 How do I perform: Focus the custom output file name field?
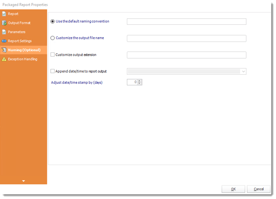(187, 38)
